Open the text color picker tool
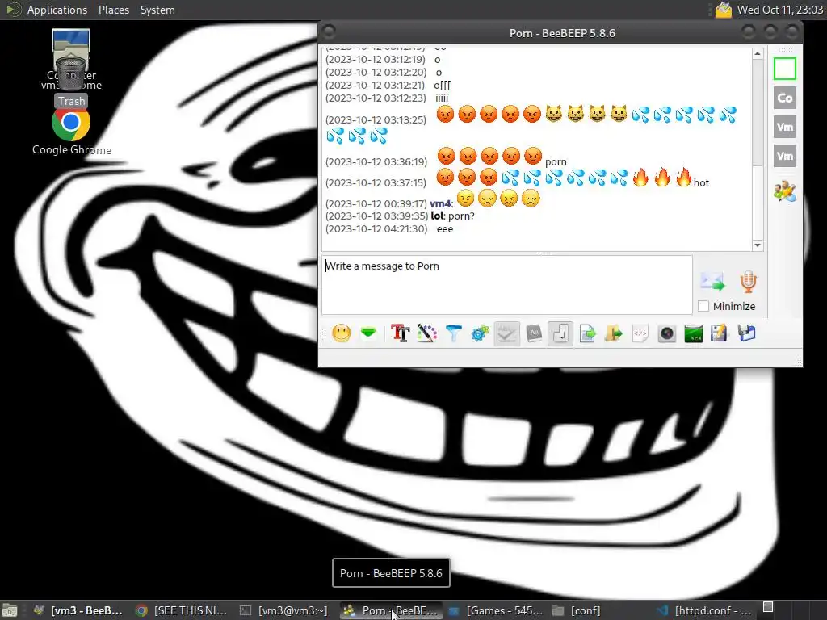The image size is (827, 620). (x=426, y=333)
